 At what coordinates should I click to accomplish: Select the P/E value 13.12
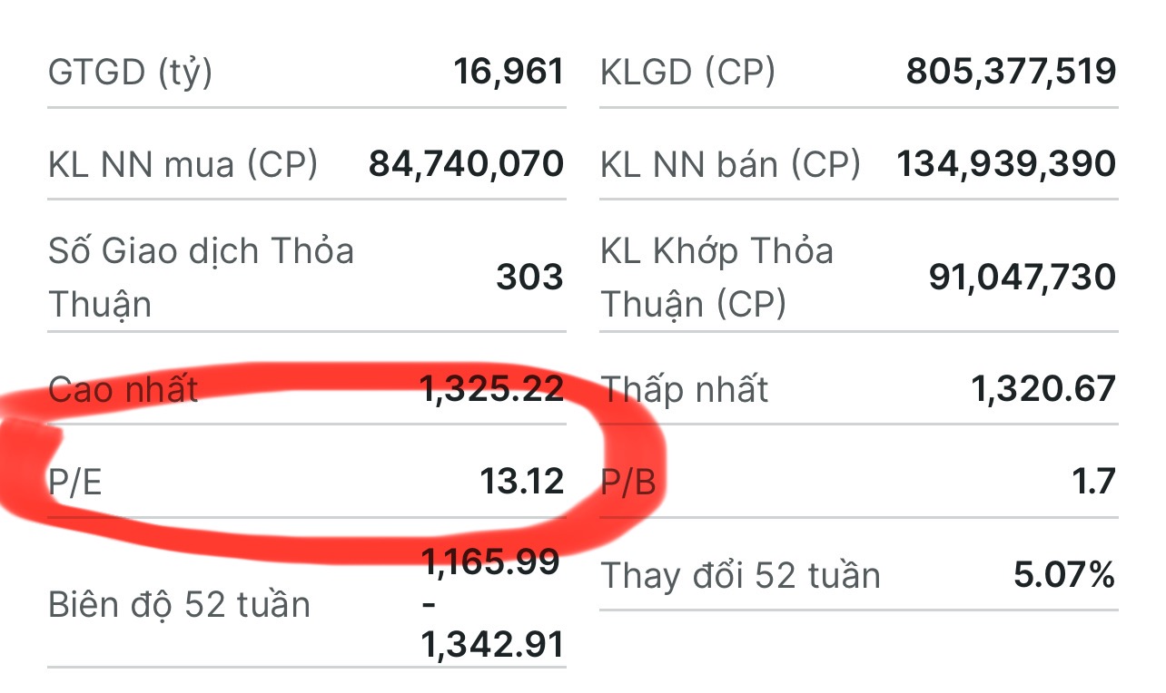pos(521,482)
